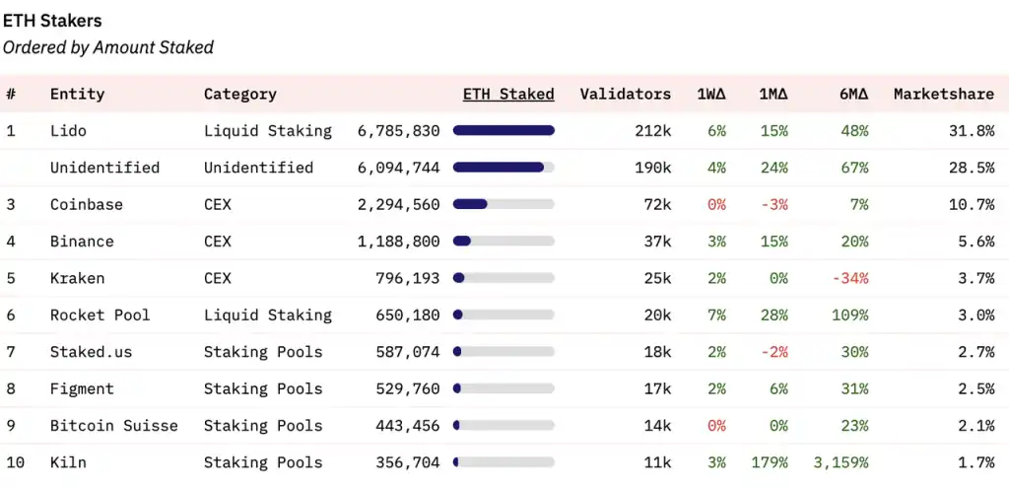
Task: Click the 6MΔ column header
Action: [x=853, y=94]
